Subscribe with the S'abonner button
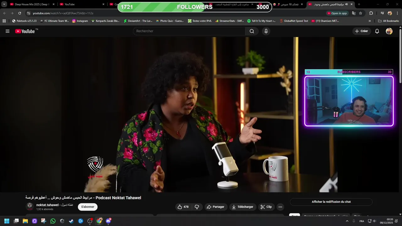Screen dimensions: 402x226 tap(88, 207)
